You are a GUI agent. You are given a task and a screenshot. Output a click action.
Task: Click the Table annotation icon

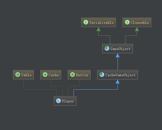coord(18,75)
